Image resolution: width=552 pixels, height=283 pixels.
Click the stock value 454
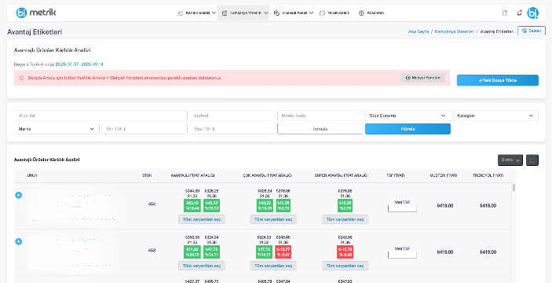[152, 204]
